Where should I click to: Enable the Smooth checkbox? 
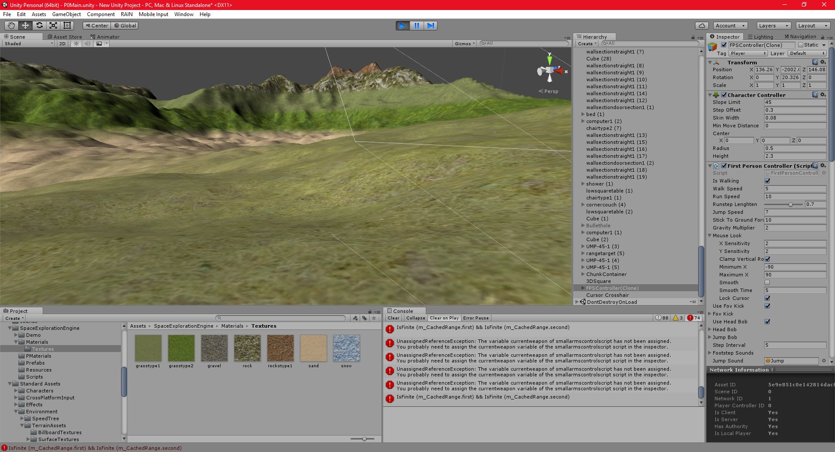(768, 282)
